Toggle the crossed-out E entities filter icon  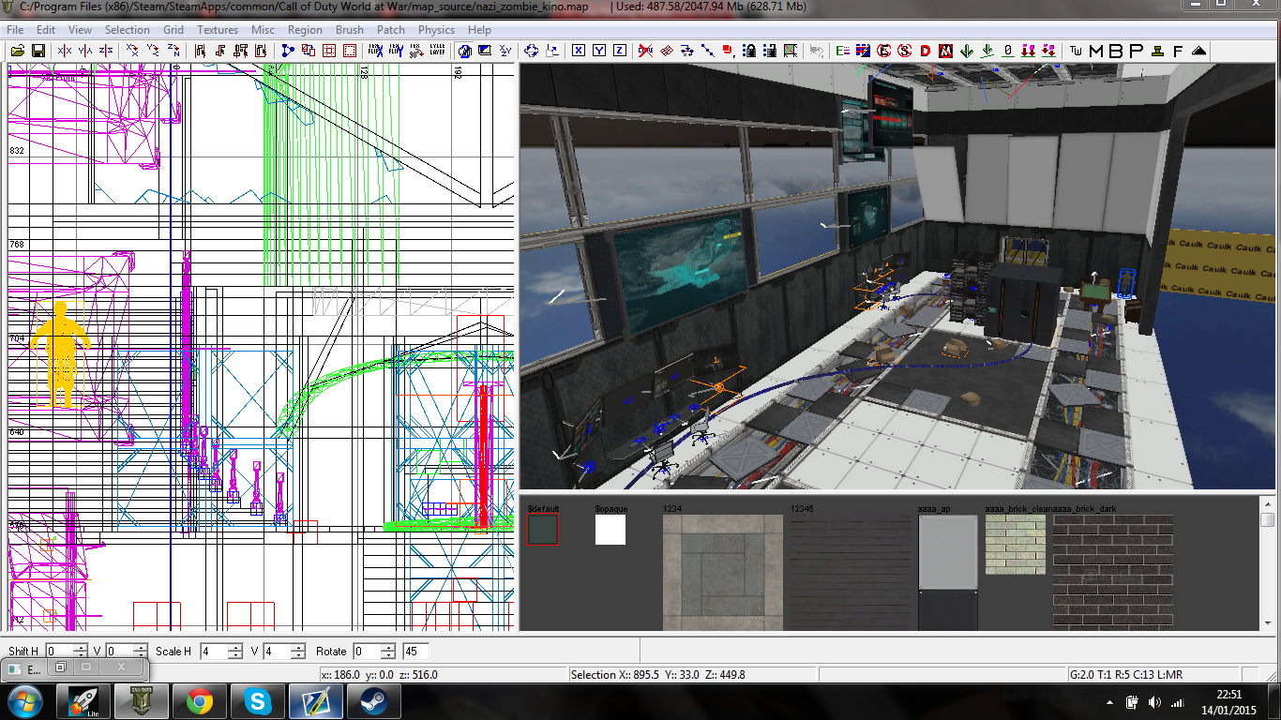click(x=883, y=51)
